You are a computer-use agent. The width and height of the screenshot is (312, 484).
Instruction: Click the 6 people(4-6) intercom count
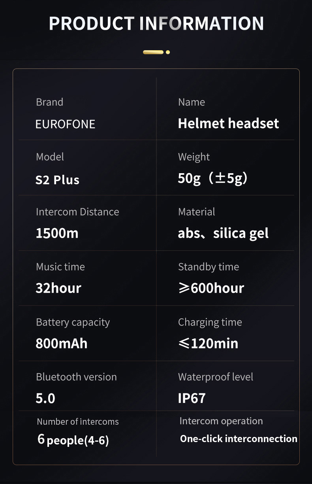73,440
